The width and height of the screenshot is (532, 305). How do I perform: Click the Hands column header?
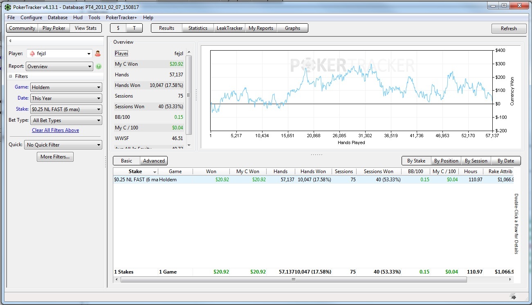point(281,171)
